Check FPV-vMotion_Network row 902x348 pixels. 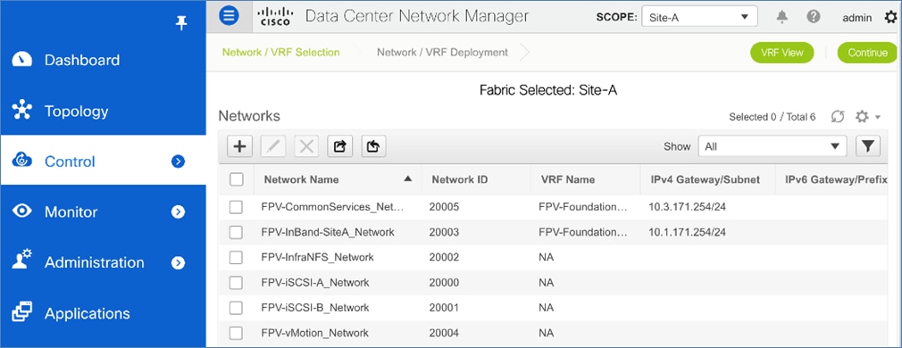[236, 333]
